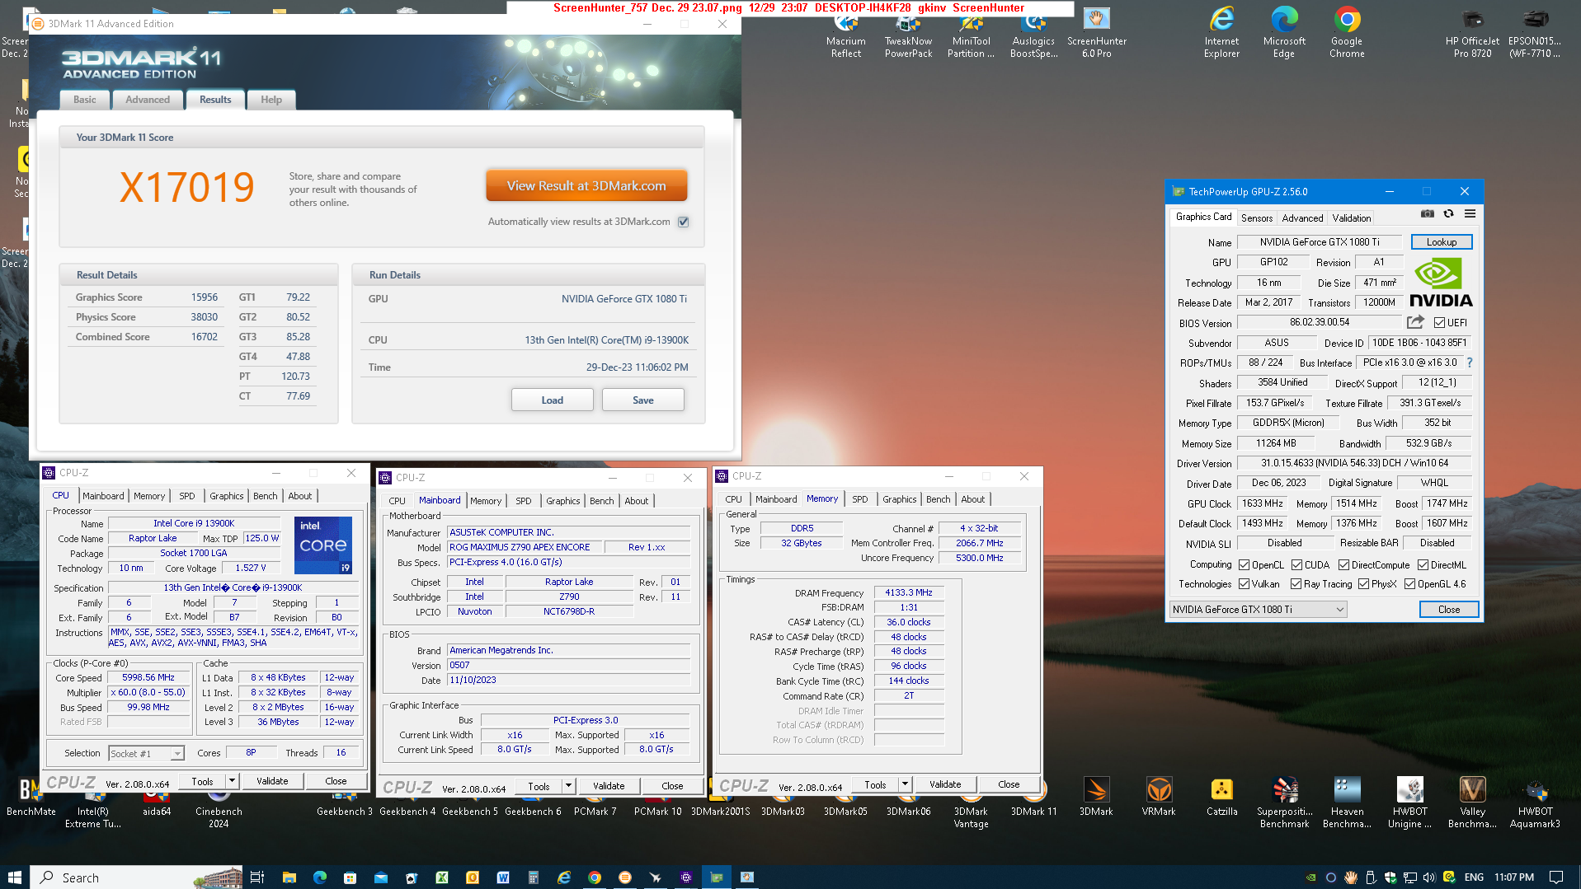This screenshot has width=1581, height=889.
Task: Open the Excel taskbar icon
Action: (x=442, y=877)
